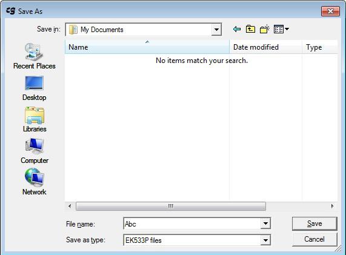Click the Cancel button

tap(314, 239)
